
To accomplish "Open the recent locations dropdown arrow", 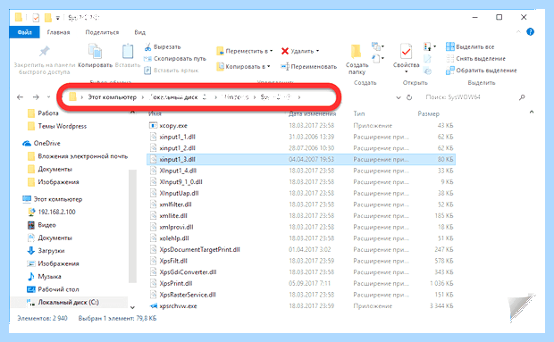I will coord(49,97).
